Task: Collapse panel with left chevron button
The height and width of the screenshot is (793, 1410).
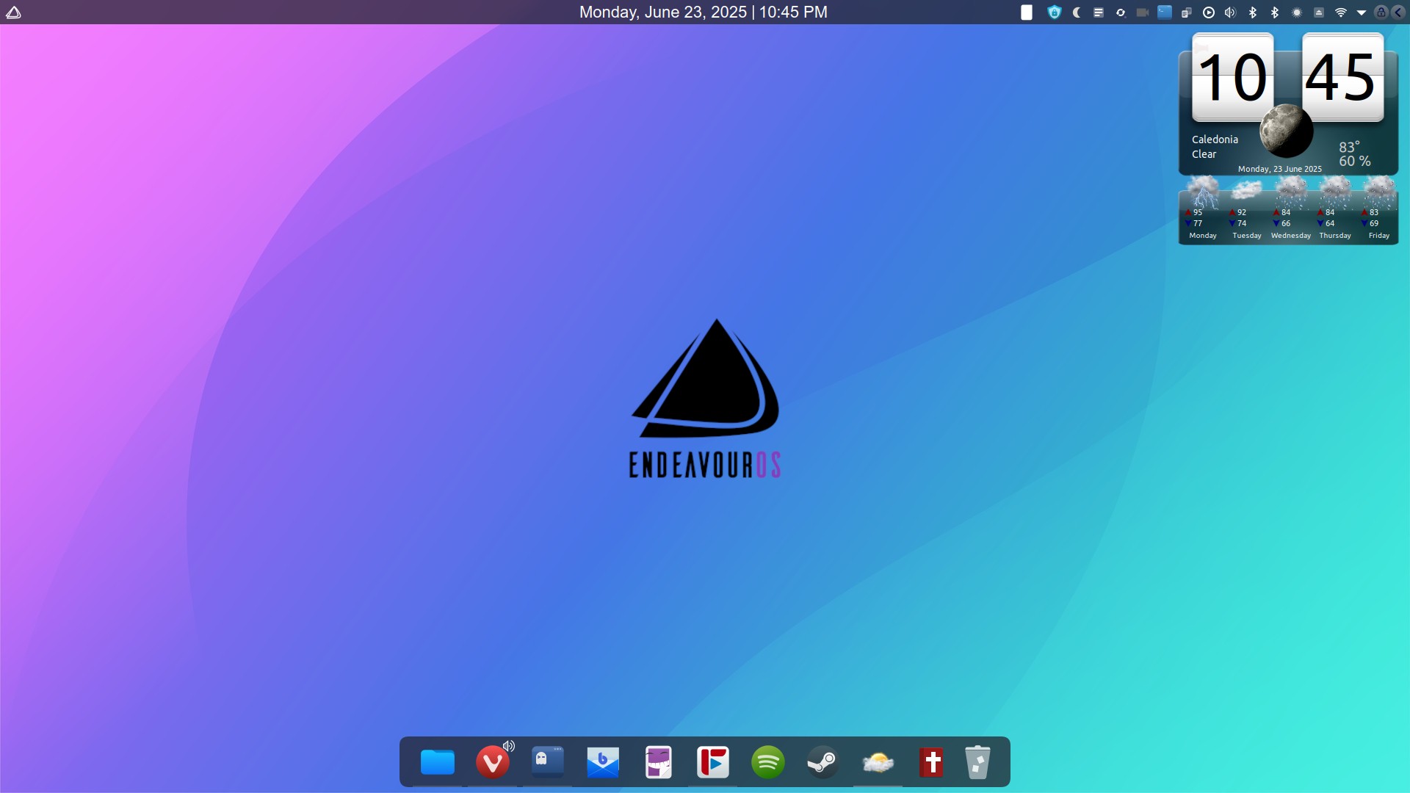Action: [1398, 12]
